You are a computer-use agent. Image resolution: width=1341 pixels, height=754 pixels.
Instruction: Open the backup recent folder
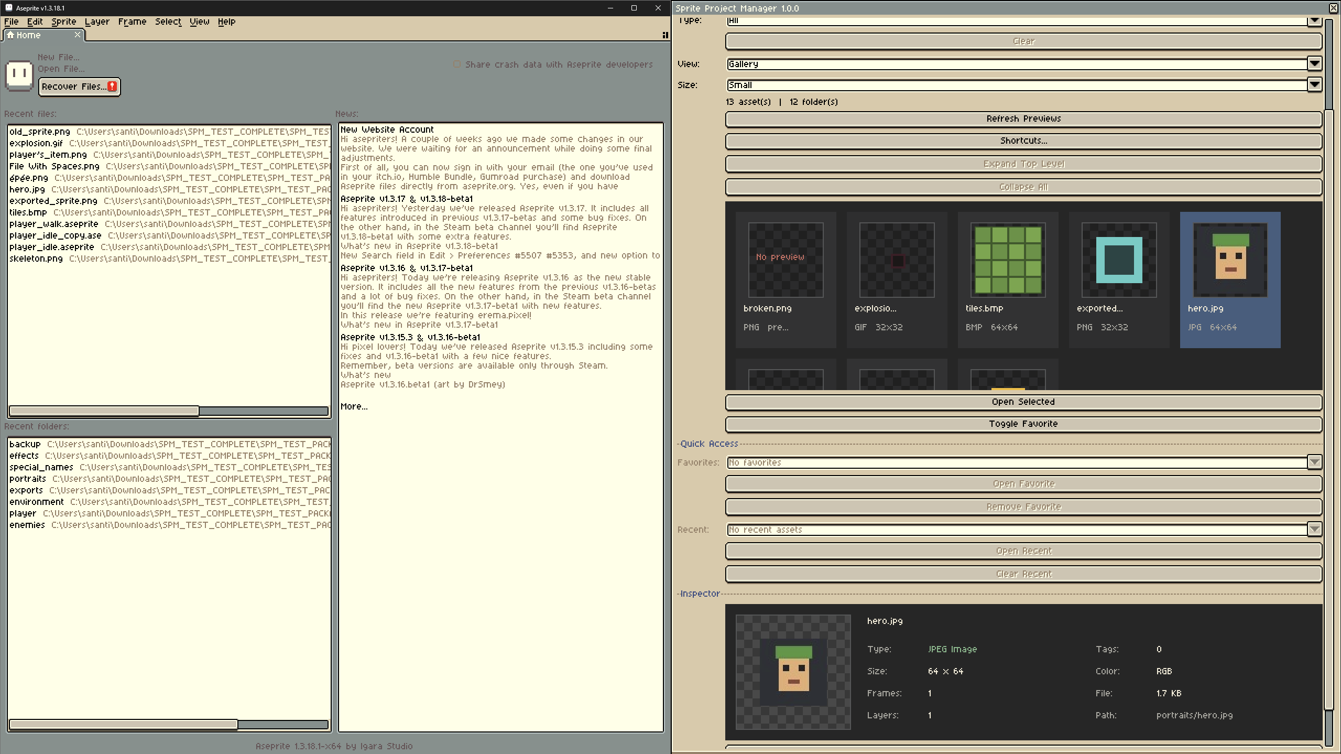[x=169, y=444]
